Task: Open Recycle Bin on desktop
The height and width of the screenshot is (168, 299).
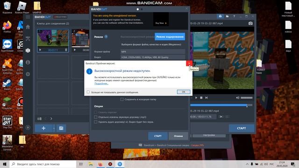Action: (7, 8)
